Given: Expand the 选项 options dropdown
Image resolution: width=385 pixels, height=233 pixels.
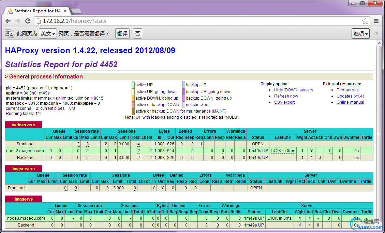Looking at the screenshot, I should tap(361, 33).
